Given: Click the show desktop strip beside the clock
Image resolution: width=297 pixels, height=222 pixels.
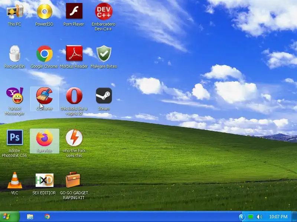Looking at the screenshot, I should (x=294, y=216).
